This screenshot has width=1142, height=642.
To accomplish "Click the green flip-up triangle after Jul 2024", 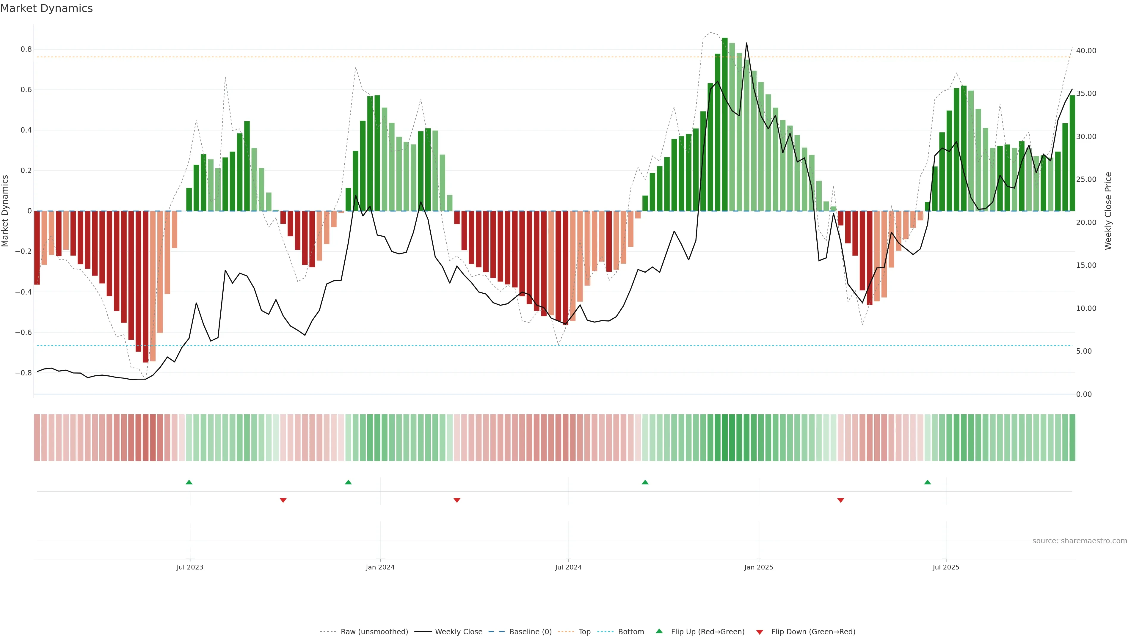I will [645, 482].
